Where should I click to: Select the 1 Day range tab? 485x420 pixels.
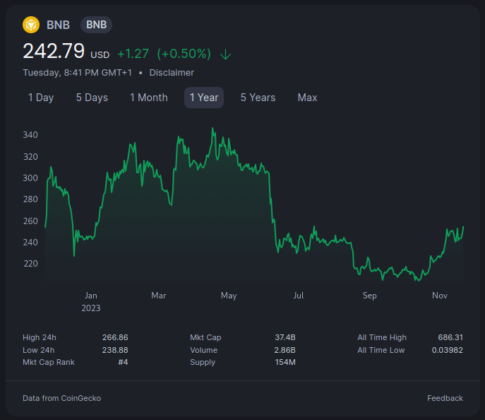41,98
